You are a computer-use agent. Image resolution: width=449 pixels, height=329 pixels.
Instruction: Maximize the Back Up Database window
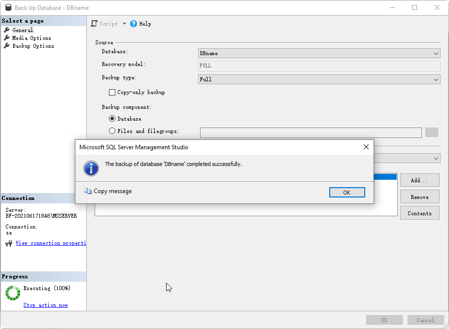click(x=414, y=7)
